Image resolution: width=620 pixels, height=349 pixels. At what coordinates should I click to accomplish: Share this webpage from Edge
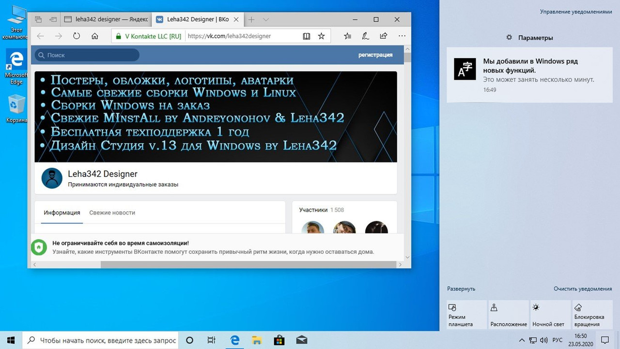pyautogui.click(x=383, y=35)
